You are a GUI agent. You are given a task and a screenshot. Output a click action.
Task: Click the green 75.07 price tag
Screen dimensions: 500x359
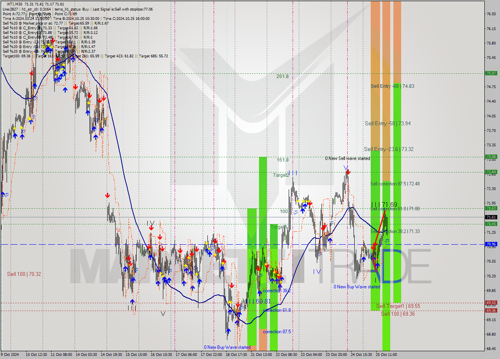point(491,73)
